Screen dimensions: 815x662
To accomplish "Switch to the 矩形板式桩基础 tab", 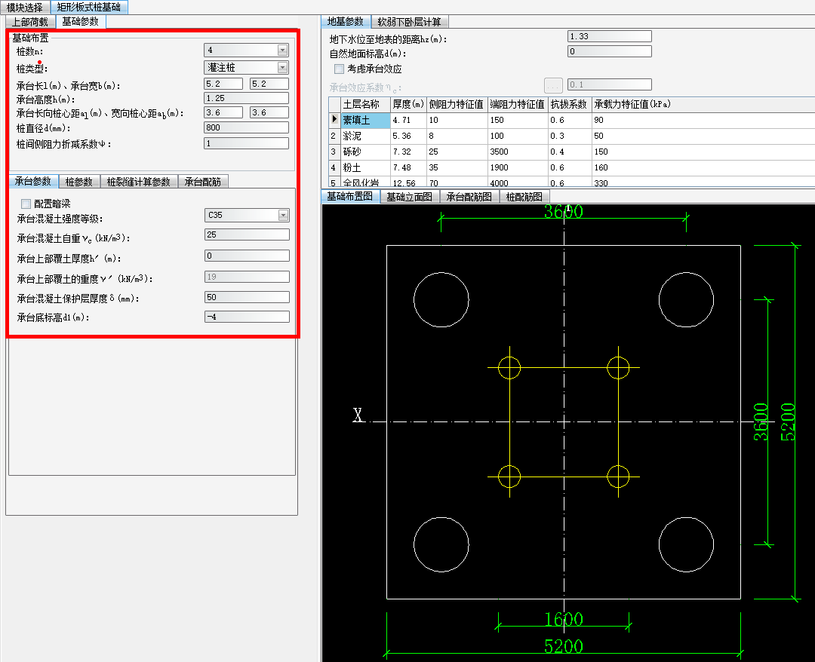I will (x=88, y=8).
